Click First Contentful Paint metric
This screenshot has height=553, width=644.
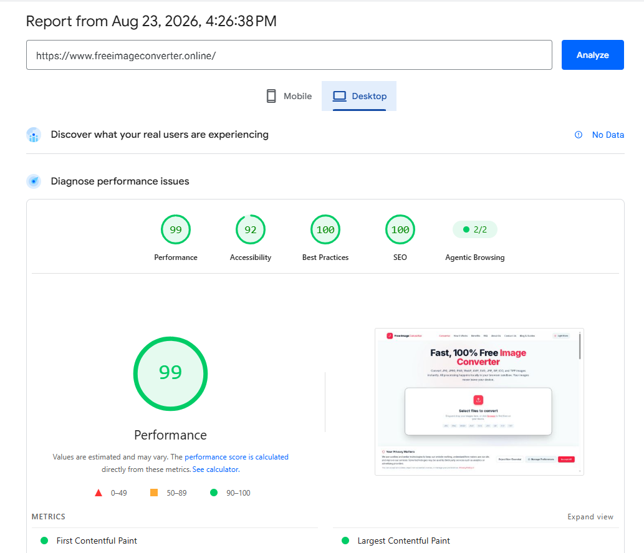tap(97, 541)
